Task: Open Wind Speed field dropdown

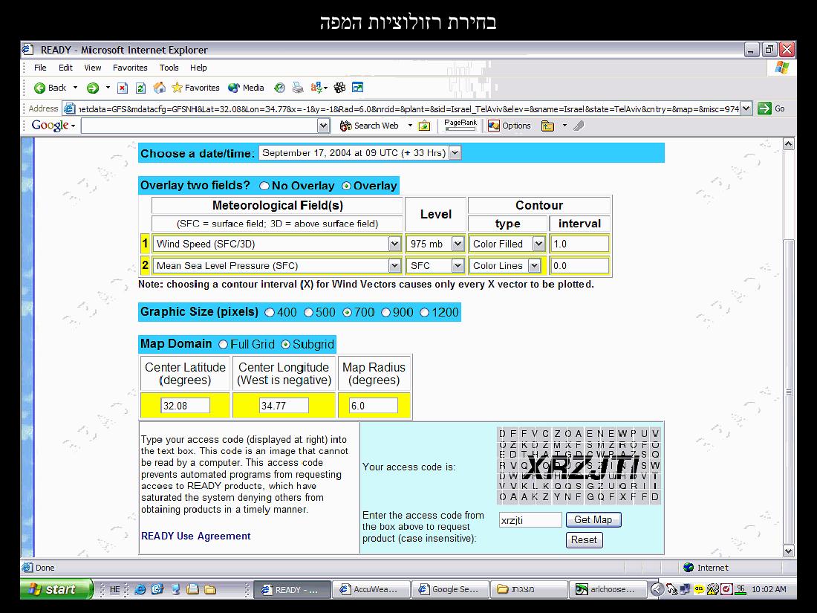Action: pos(394,244)
